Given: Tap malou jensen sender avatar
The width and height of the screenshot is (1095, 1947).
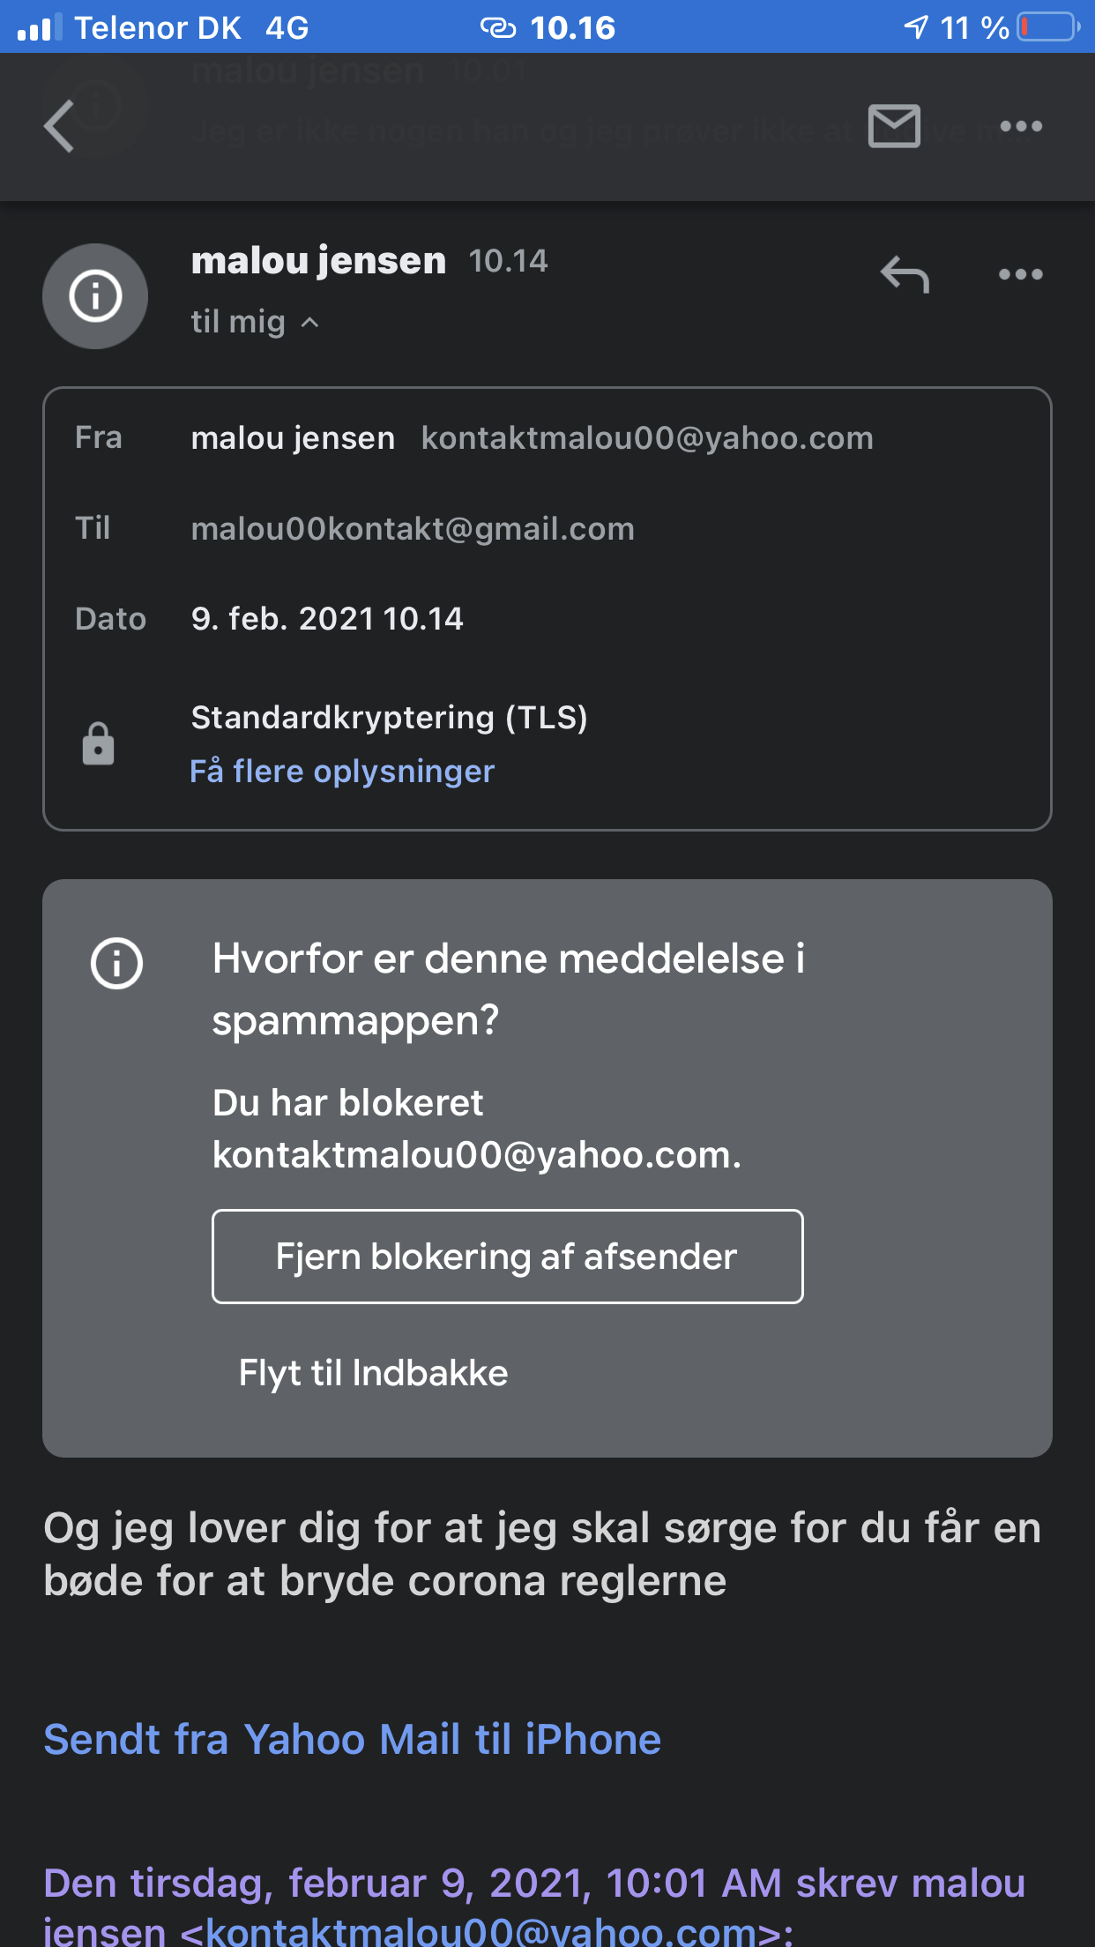Looking at the screenshot, I should (x=95, y=295).
